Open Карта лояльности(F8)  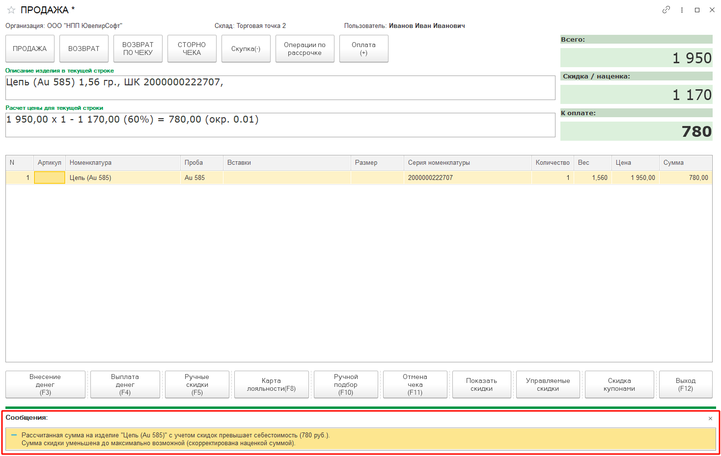[x=272, y=384]
